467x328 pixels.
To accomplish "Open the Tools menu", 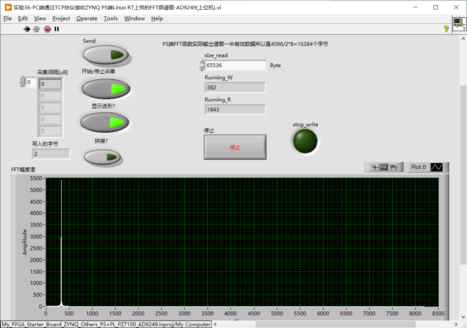I will (x=111, y=18).
